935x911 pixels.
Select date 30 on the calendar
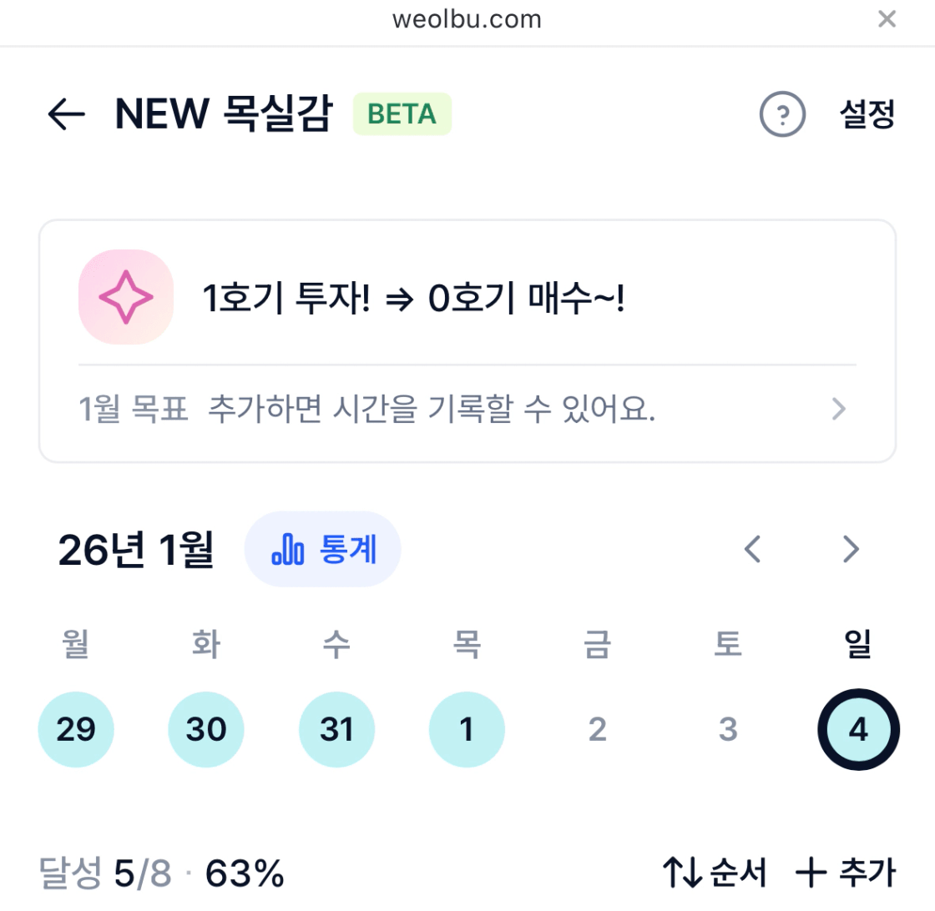click(206, 730)
